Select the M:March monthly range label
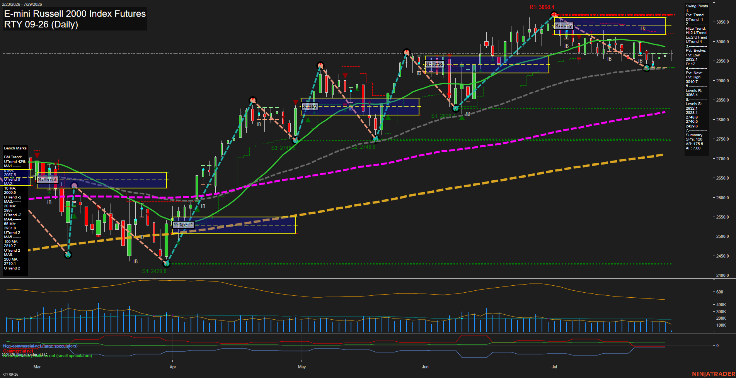Image resolution: width=736 pixels, height=378 pixels. coord(47,180)
